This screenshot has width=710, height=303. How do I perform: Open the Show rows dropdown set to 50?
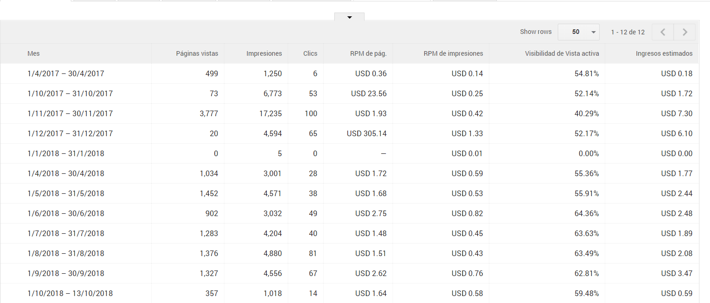578,32
